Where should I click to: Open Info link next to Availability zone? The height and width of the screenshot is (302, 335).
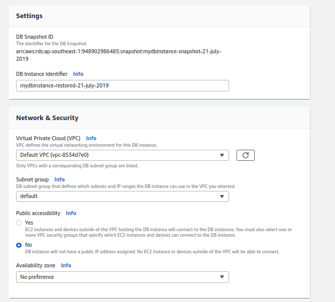coord(66,265)
